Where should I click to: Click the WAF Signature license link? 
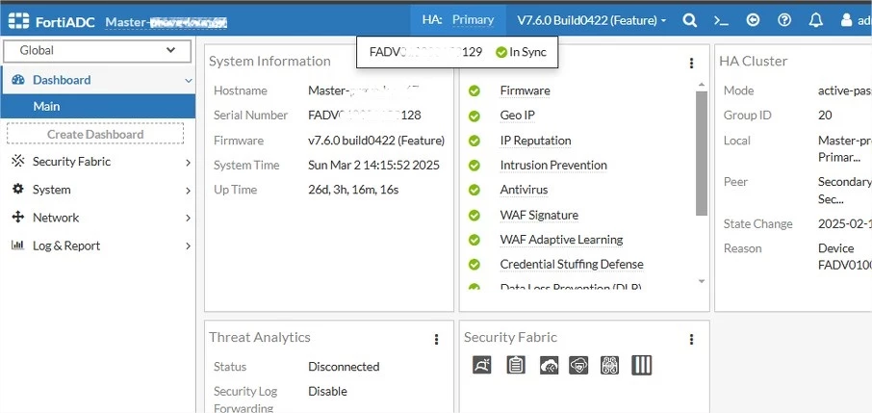coord(539,215)
